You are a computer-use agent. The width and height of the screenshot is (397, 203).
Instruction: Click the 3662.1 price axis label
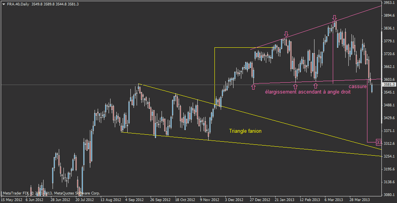point(389,67)
